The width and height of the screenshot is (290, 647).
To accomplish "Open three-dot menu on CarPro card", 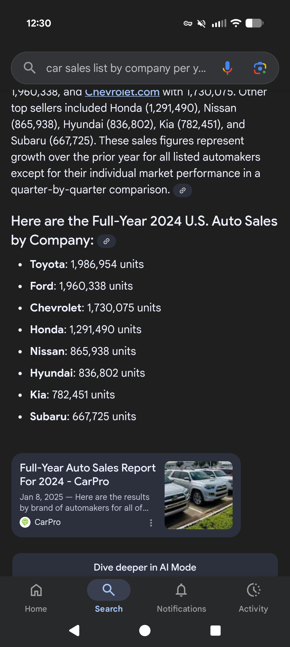I will click(x=151, y=523).
